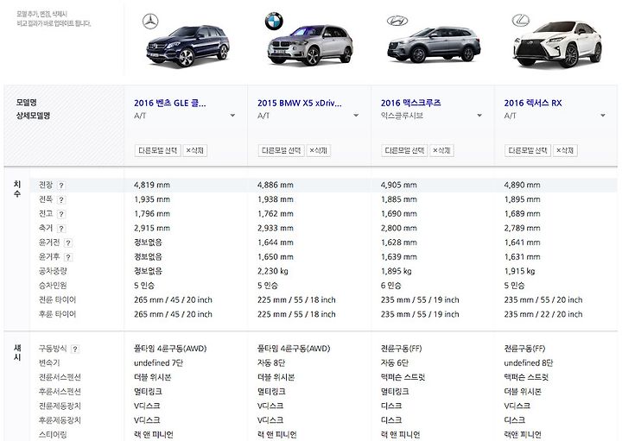Click the 4,819 mm length value

click(152, 185)
